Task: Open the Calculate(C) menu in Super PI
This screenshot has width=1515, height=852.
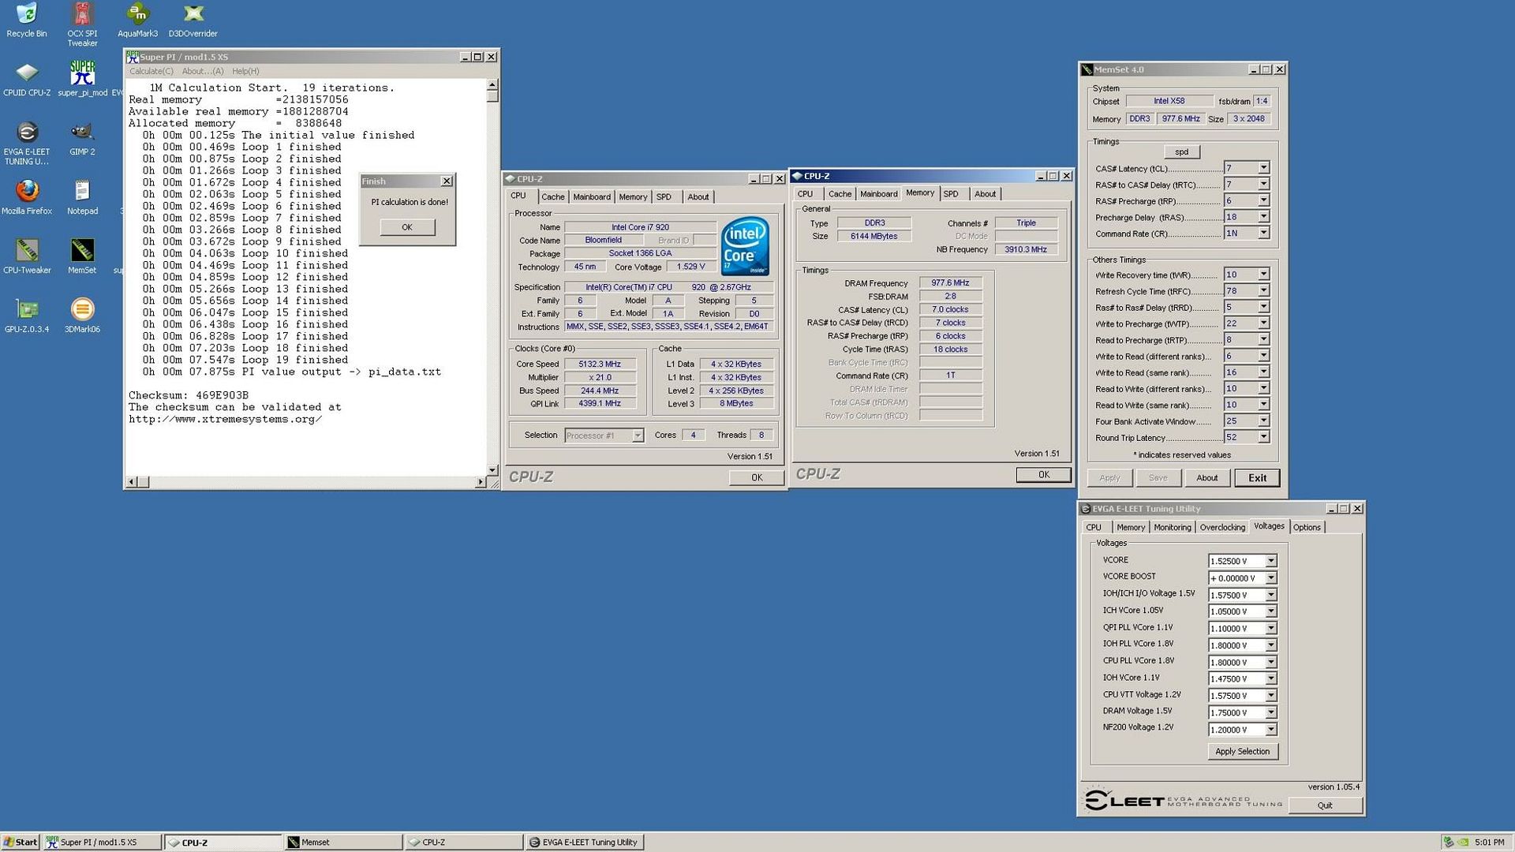Action: 151,71
